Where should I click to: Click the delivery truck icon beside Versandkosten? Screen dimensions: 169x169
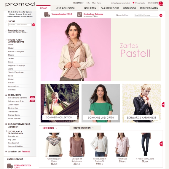click(x=47, y=15)
